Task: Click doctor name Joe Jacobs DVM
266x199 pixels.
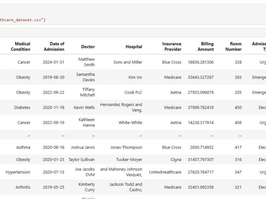Action: click(85, 172)
